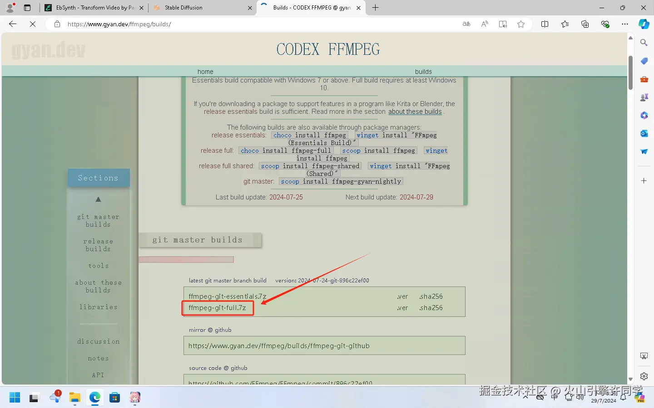Open browser essentials heart icon
The width and height of the screenshot is (654, 408).
tap(605, 24)
